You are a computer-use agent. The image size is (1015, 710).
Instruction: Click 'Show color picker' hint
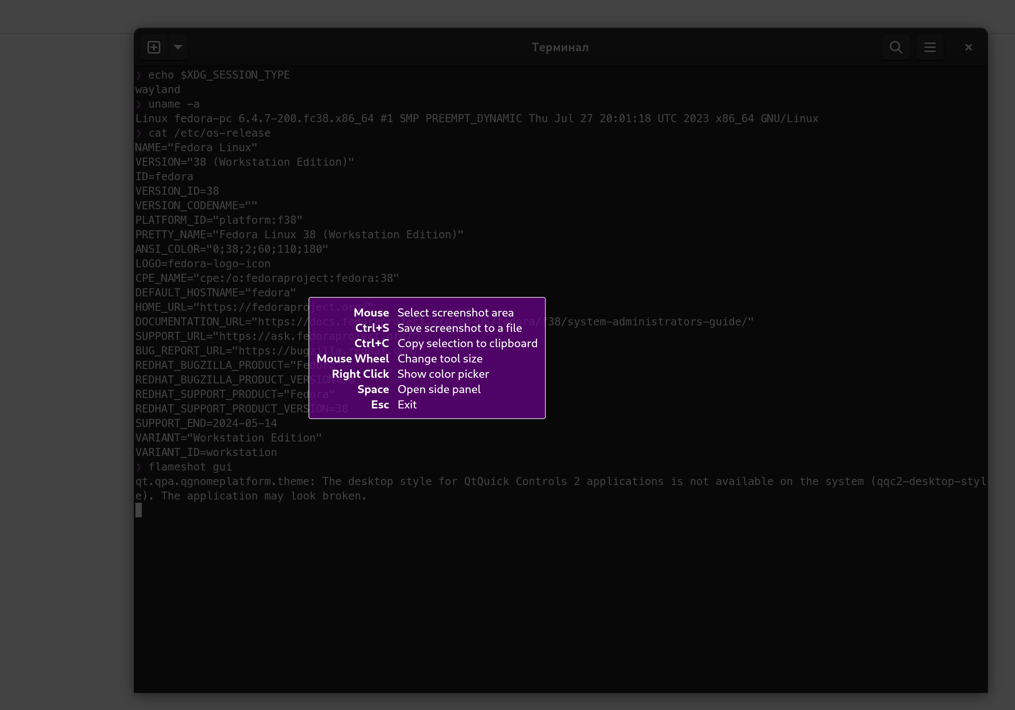[x=443, y=374]
